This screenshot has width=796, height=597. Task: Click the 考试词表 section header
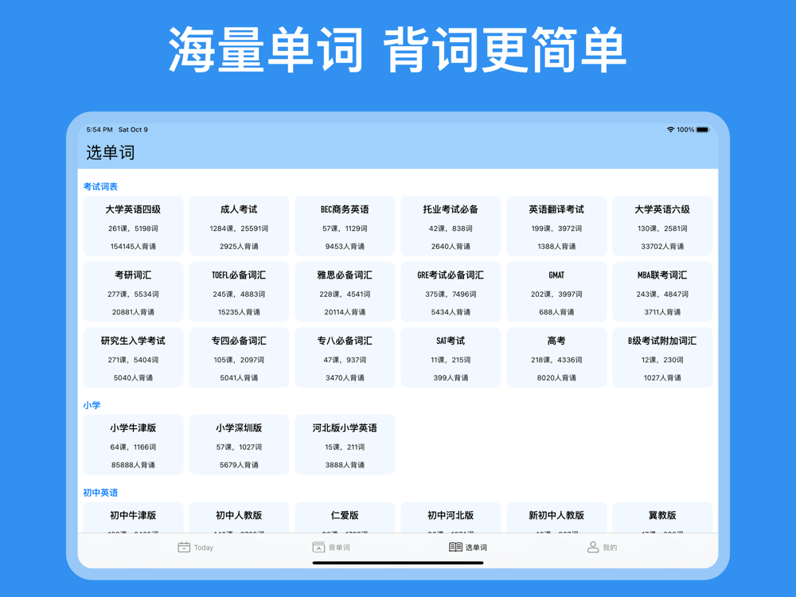(100, 186)
